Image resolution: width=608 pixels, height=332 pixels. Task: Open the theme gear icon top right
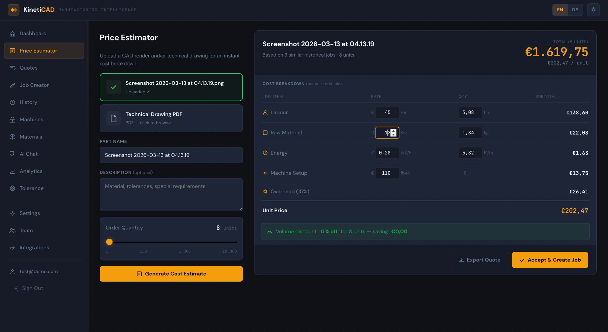tap(593, 10)
